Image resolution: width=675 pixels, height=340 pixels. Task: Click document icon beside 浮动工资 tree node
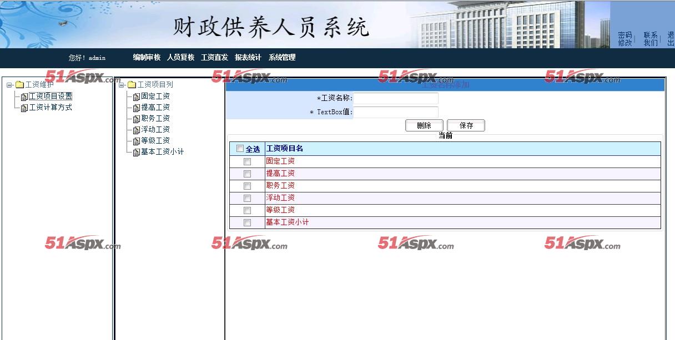(137, 130)
